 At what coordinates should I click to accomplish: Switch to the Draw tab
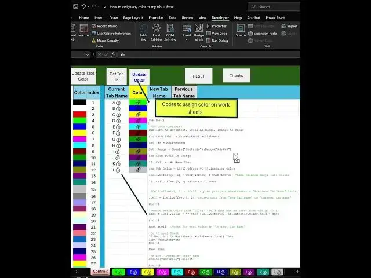tap(114, 18)
